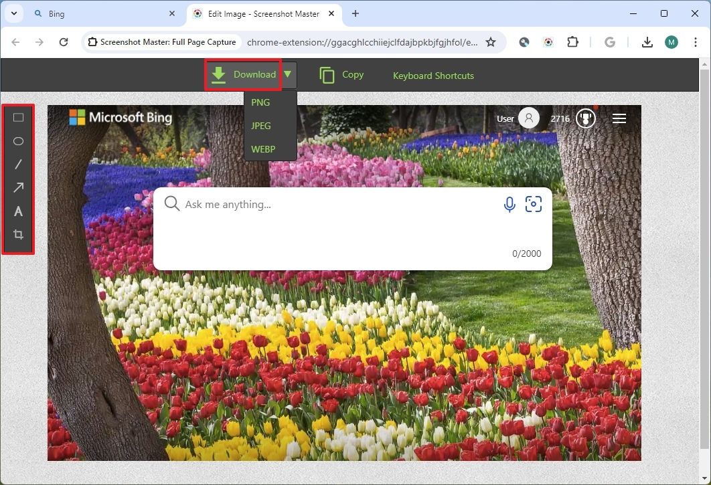This screenshot has width=711, height=485.
Task: Choose PNG from the download format menu
Action: (260, 102)
